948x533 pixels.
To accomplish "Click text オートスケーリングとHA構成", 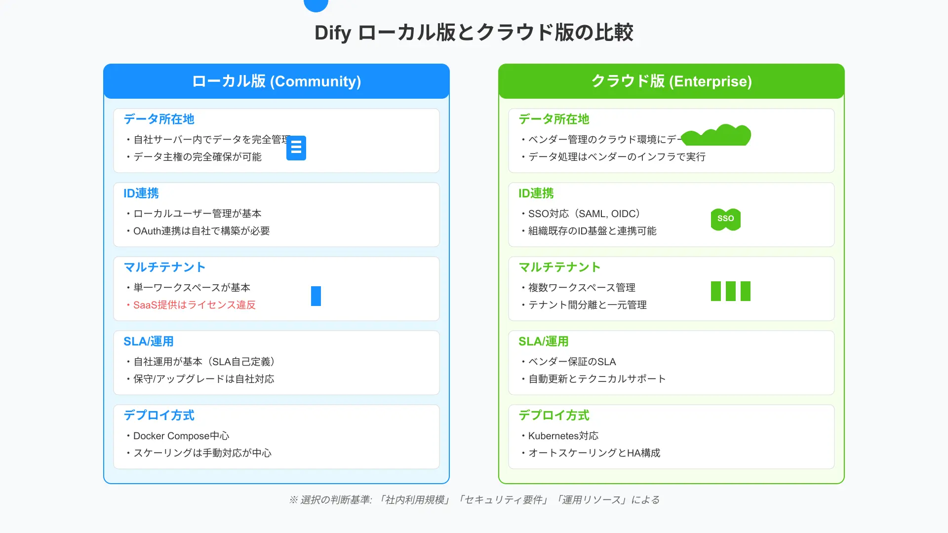I will click(x=590, y=453).
